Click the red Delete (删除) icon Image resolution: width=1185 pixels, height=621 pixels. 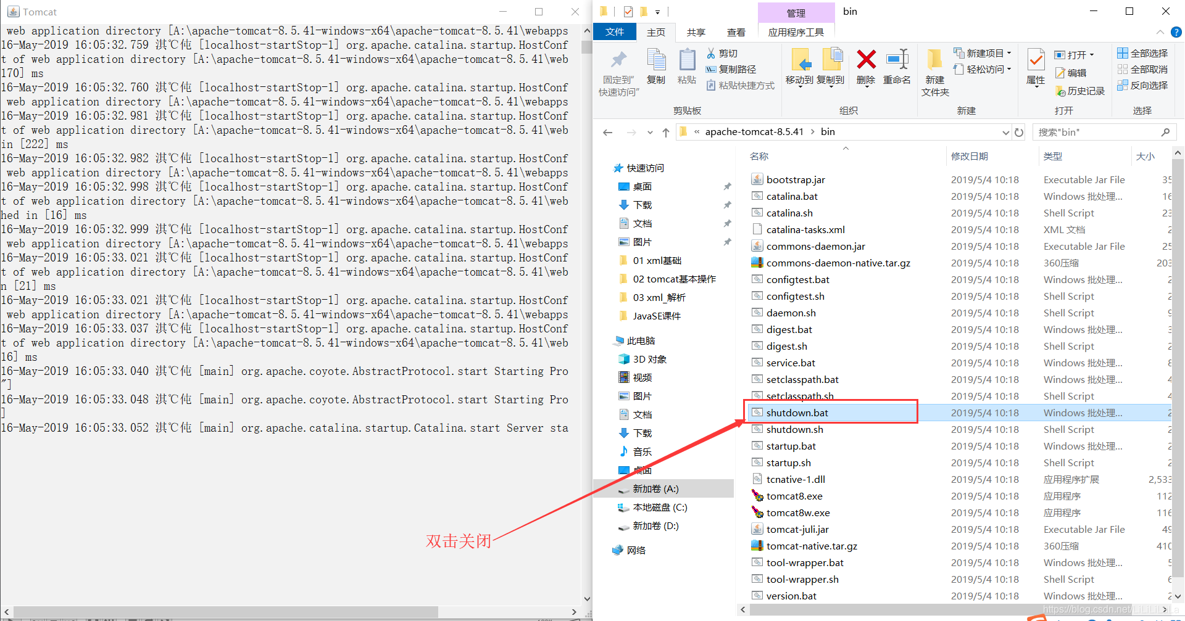coord(866,60)
